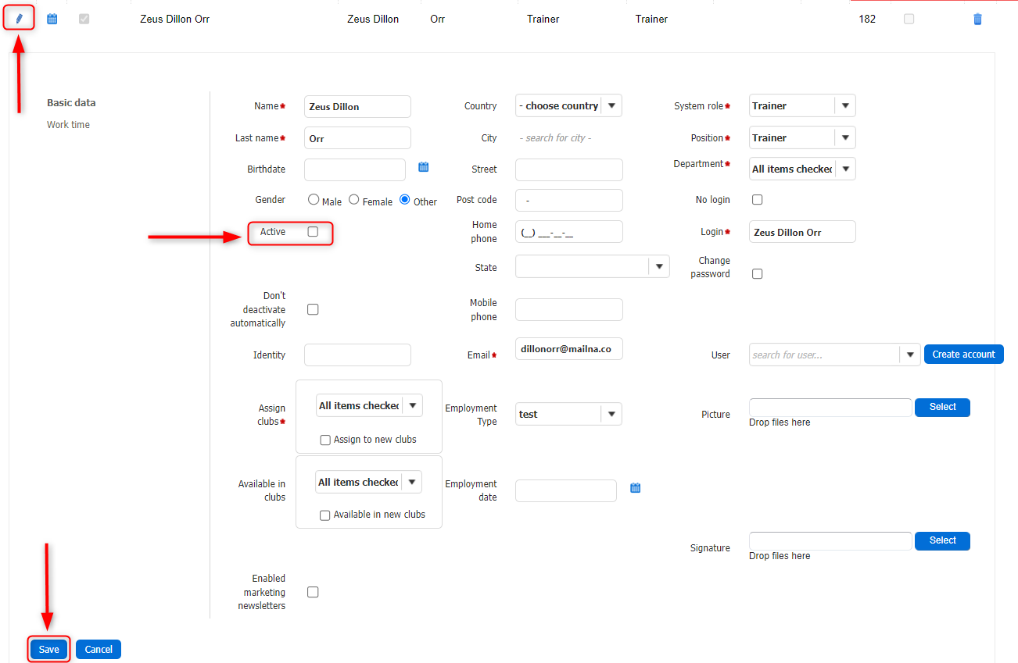This screenshot has width=1018, height=663.
Task: Open the calendar icon in the employee row
Action: tap(52, 19)
